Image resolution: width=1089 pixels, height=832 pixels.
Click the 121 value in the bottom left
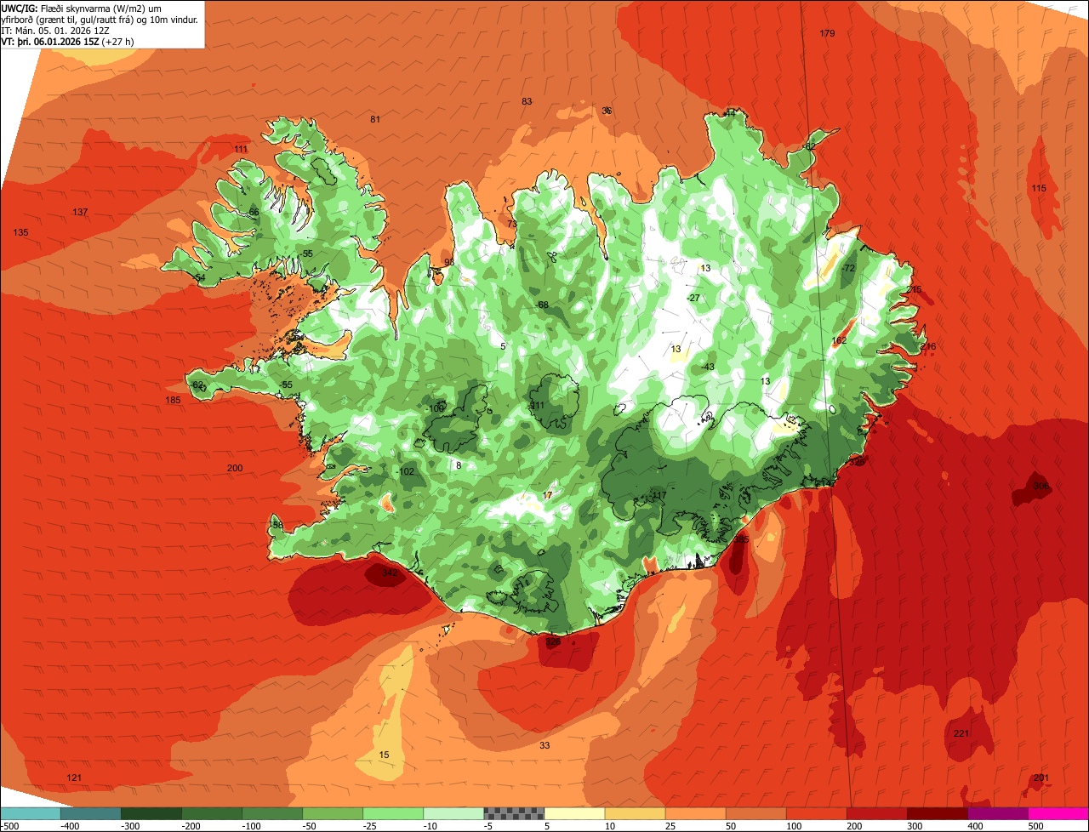click(x=74, y=778)
